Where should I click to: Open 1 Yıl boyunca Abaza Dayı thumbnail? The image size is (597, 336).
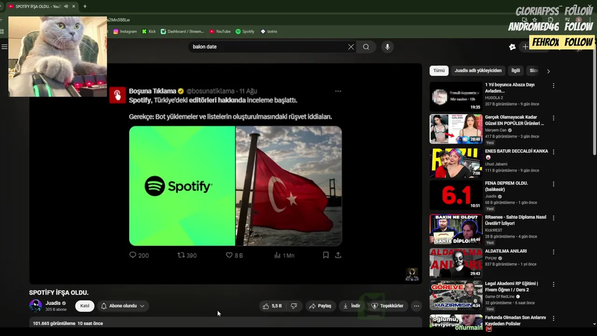point(456,97)
